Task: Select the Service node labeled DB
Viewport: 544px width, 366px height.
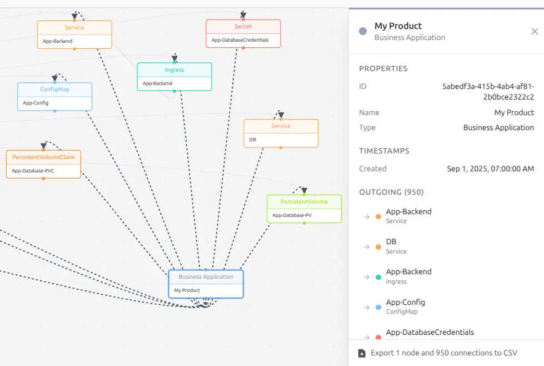Action: (x=281, y=132)
